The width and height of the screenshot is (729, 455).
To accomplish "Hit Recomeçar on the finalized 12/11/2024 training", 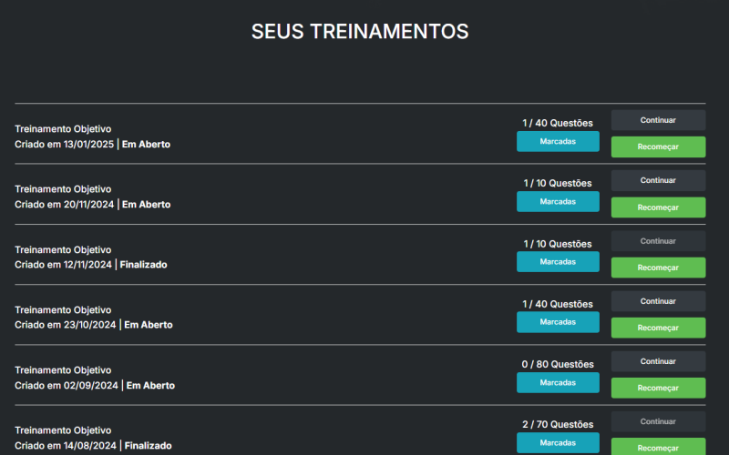I will 658,268.
